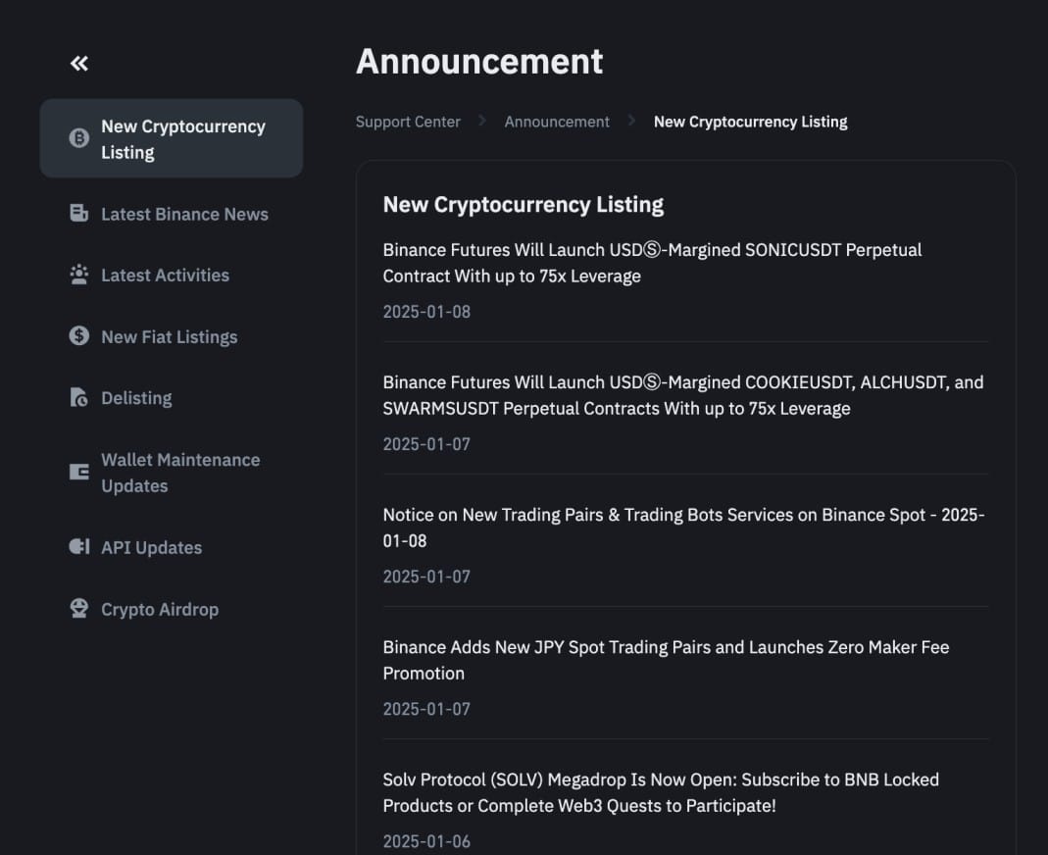
Task: Select the Delisting document icon
Action: 78,397
